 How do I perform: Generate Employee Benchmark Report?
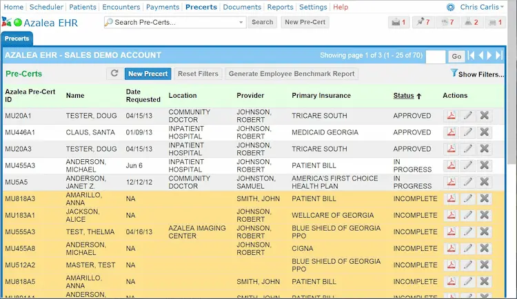(292, 74)
